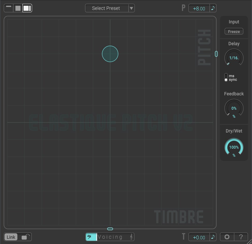
Task: Open settings with the gear icon
Action: pyautogui.click(x=227, y=237)
